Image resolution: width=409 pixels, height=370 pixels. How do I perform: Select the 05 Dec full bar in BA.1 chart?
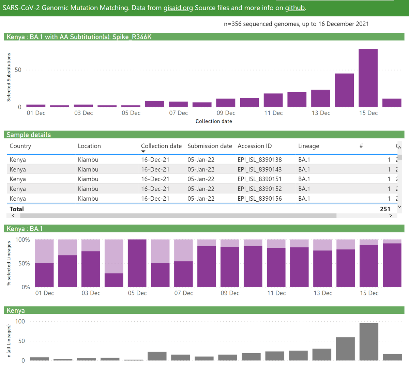tap(137, 263)
